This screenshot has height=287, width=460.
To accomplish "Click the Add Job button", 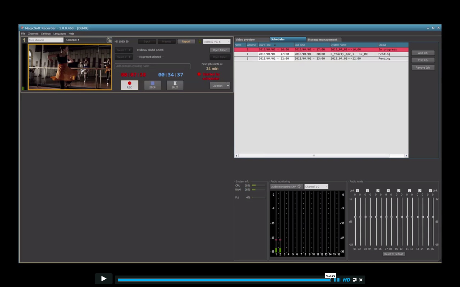I will tap(423, 53).
